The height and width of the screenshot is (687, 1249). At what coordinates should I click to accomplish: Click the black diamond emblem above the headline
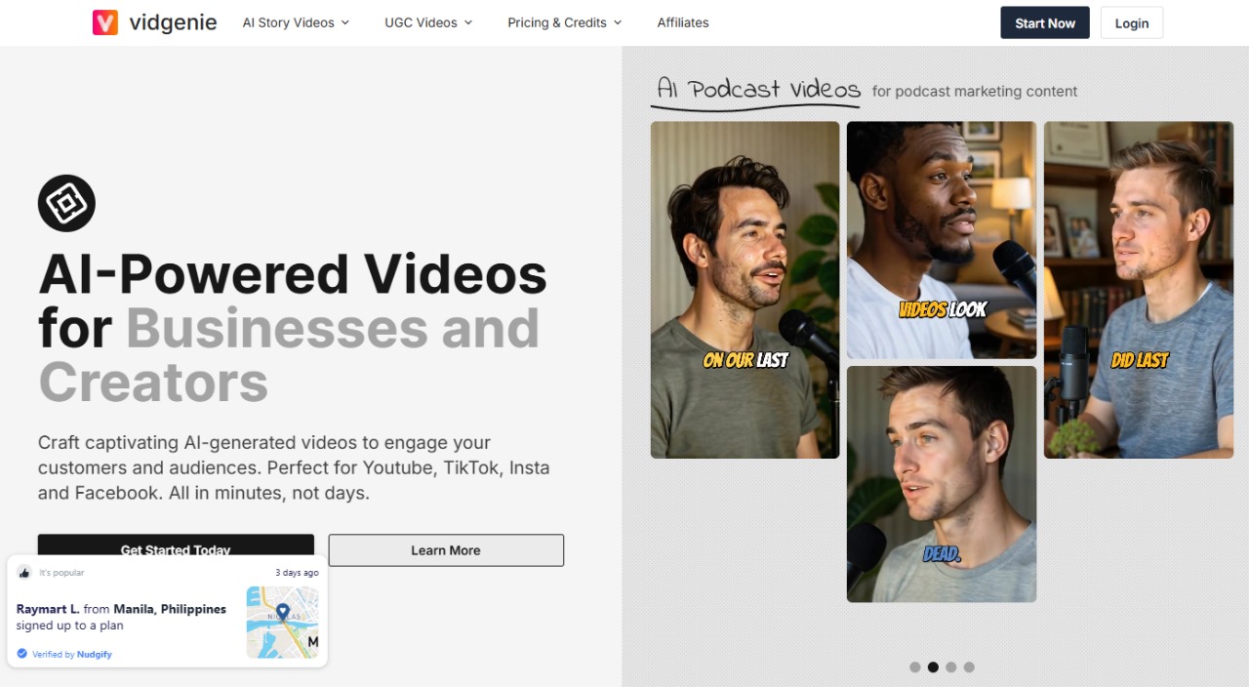[x=66, y=204]
